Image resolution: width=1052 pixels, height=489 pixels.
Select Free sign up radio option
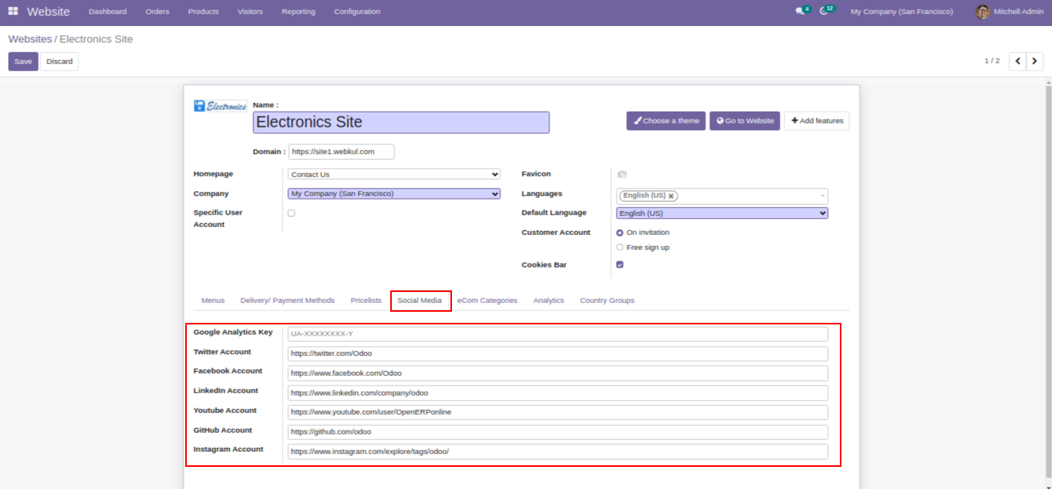[x=620, y=248]
